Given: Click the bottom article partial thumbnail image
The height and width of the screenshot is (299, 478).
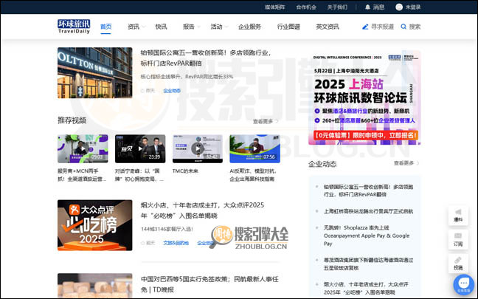Looking at the screenshot, I should (x=95, y=286).
